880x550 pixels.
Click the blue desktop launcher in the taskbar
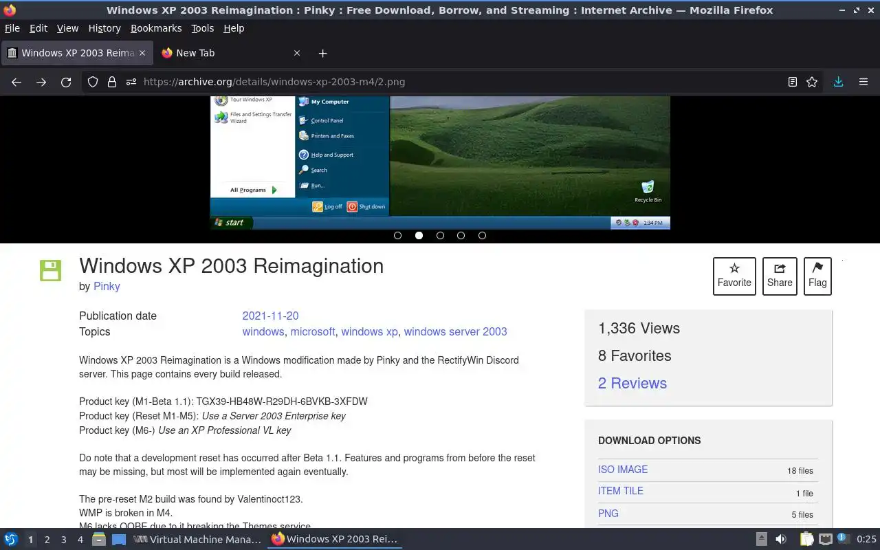(x=119, y=540)
